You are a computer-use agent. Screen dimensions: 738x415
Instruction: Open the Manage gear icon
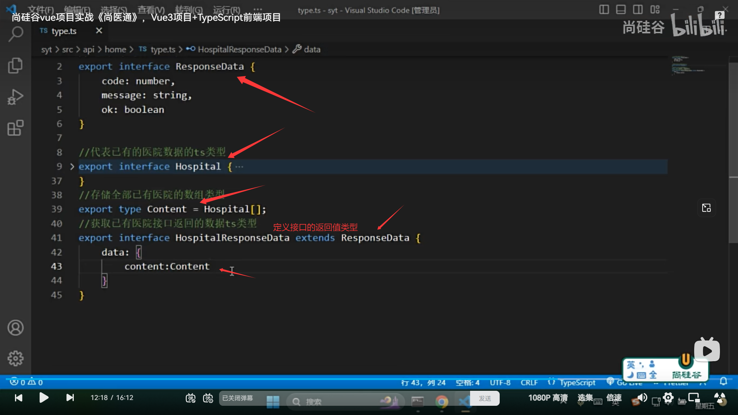(x=15, y=358)
